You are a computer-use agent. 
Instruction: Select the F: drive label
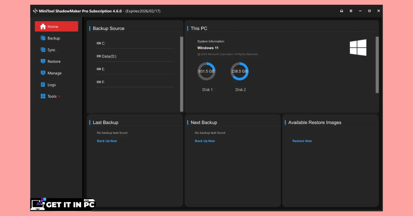(103, 82)
